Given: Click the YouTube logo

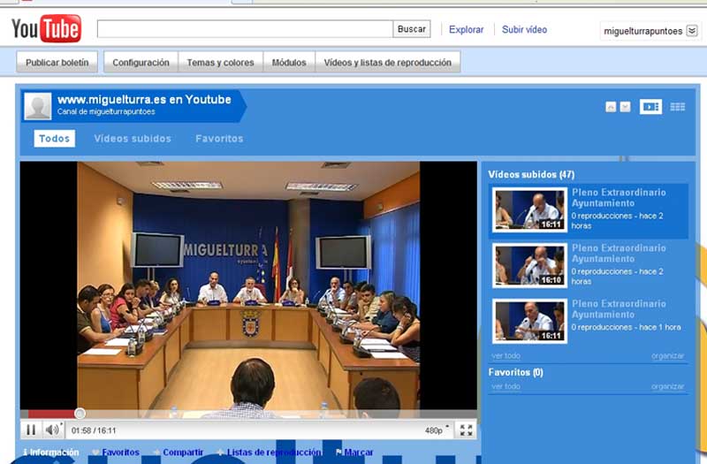Looking at the screenshot, I should click(x=46, y=29).
